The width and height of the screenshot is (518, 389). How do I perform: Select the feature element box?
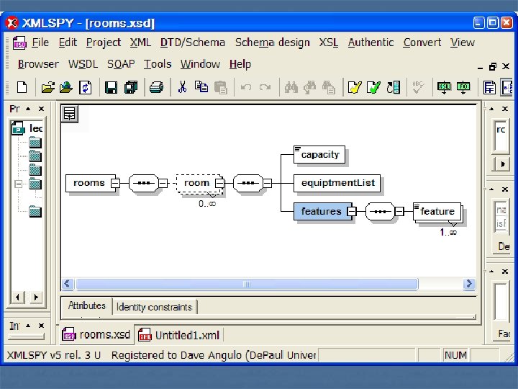point(437,211)
